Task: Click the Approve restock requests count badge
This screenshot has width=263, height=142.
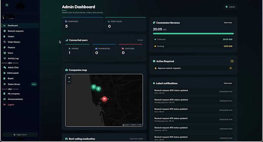Action: [231, 68]
